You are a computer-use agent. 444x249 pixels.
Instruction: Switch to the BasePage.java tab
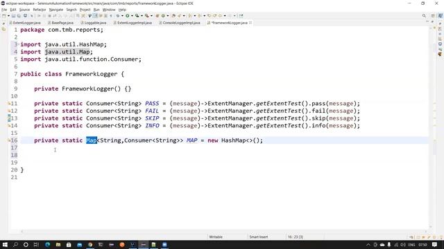tap(60, 23)
